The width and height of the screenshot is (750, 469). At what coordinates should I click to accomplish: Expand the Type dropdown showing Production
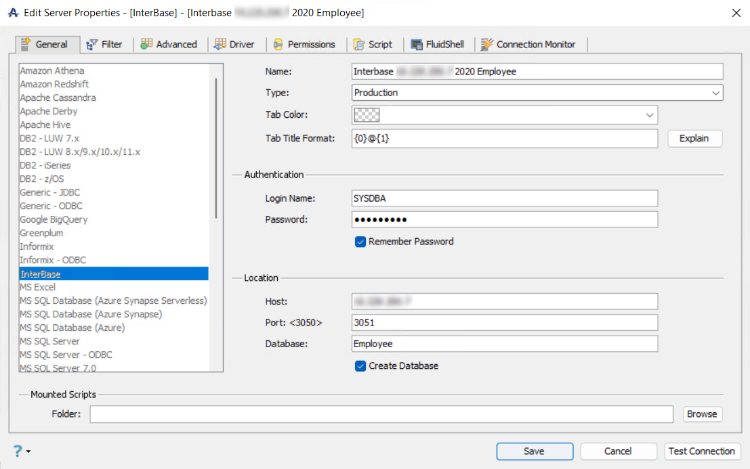point(715,93)
